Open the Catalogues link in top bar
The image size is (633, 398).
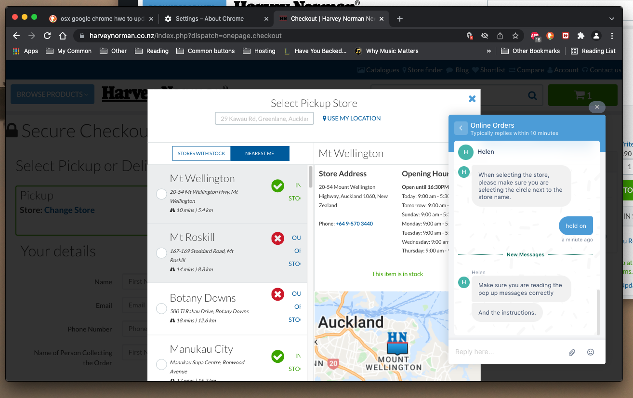tap(378, 70)
